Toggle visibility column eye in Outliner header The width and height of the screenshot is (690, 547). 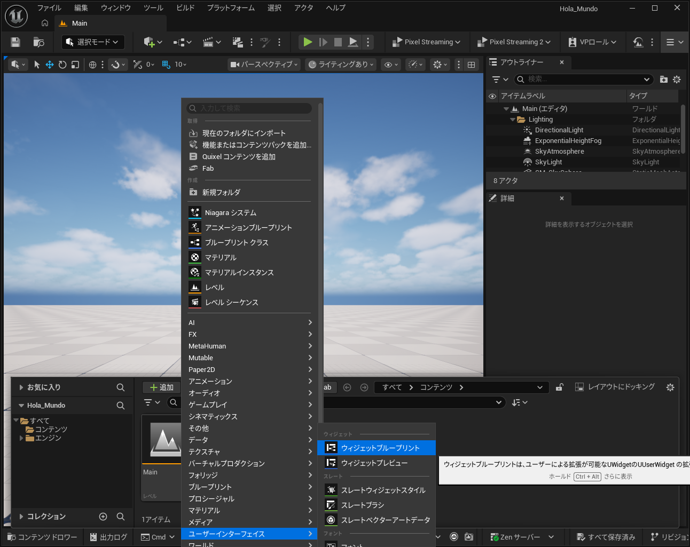(492, 96)
